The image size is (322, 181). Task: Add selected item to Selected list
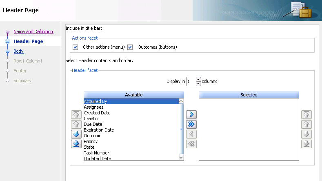pyautogui.click(x=191, y=114)
